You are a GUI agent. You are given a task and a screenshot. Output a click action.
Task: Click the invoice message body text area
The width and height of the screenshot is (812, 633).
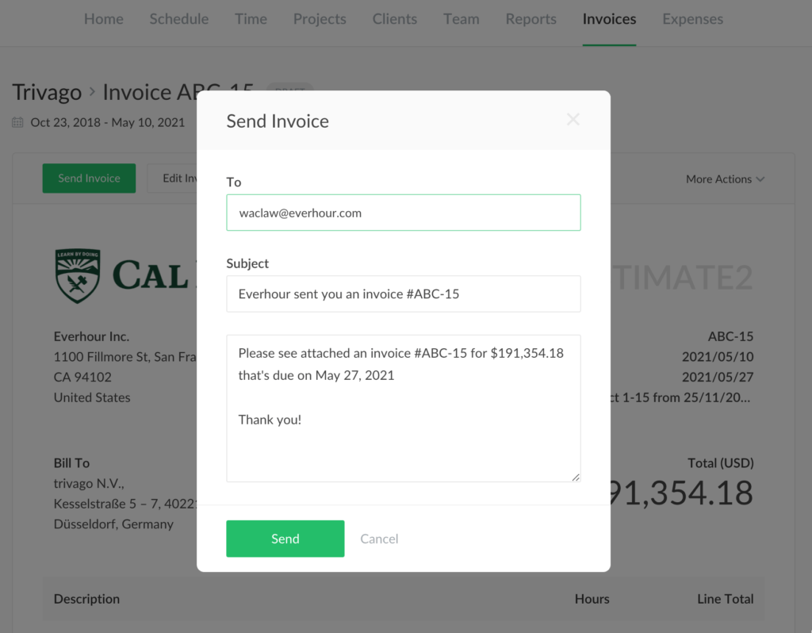point(403,409)
